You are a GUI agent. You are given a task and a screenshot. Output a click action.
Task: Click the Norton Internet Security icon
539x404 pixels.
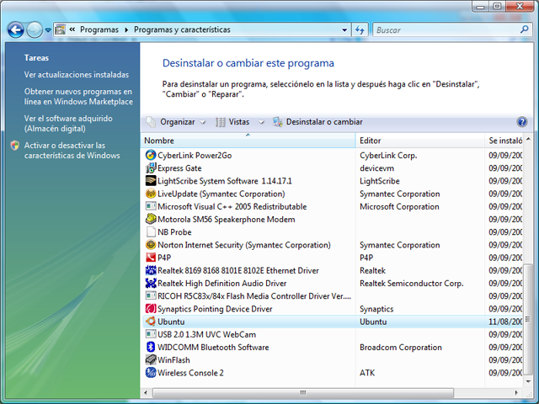151,245
